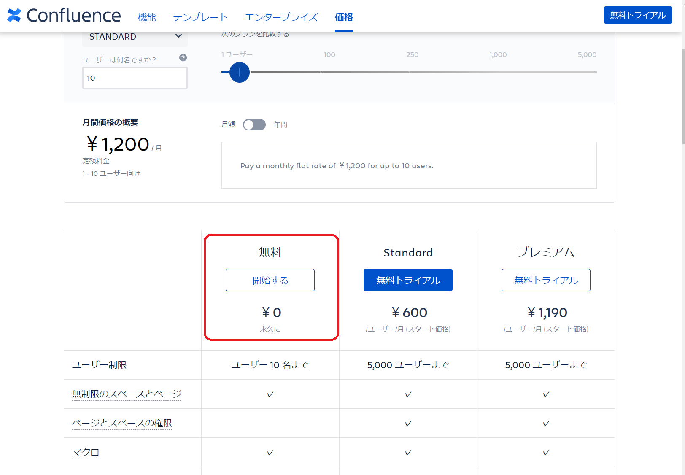Expand the STANDARD plan dropdown

135,37
